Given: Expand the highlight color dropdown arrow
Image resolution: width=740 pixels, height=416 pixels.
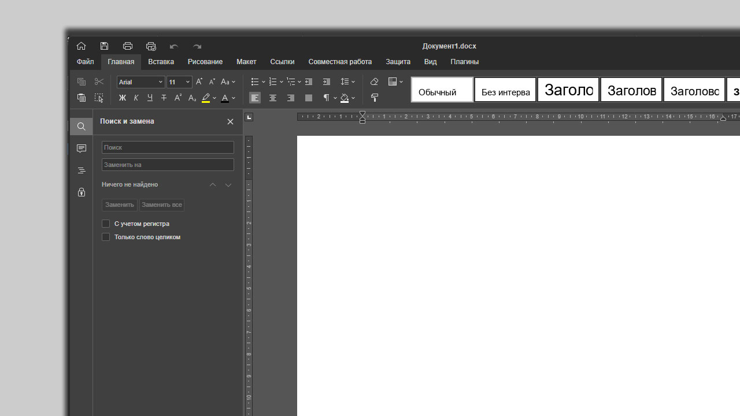Looking at the screenshot, I should (x=214, y=98).
